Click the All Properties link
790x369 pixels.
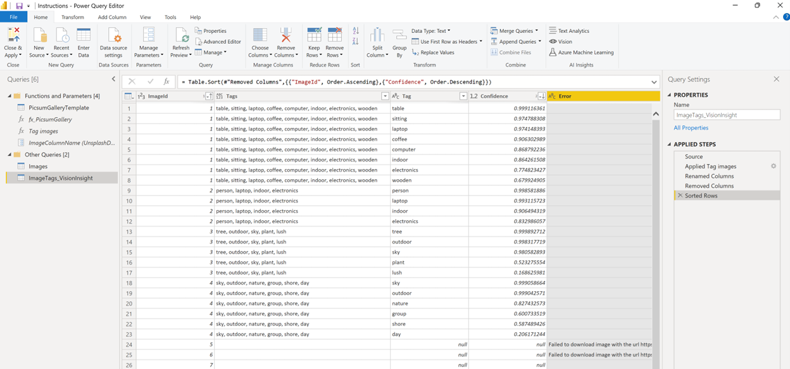pos(691,128)
